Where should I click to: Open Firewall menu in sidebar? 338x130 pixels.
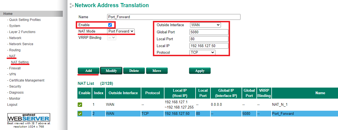15,68
